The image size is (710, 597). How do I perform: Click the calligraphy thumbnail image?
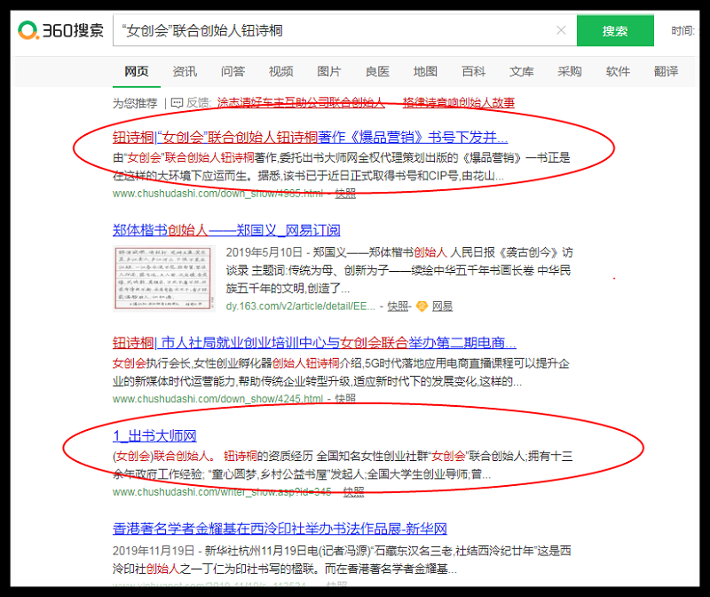(x=164, y=278)
